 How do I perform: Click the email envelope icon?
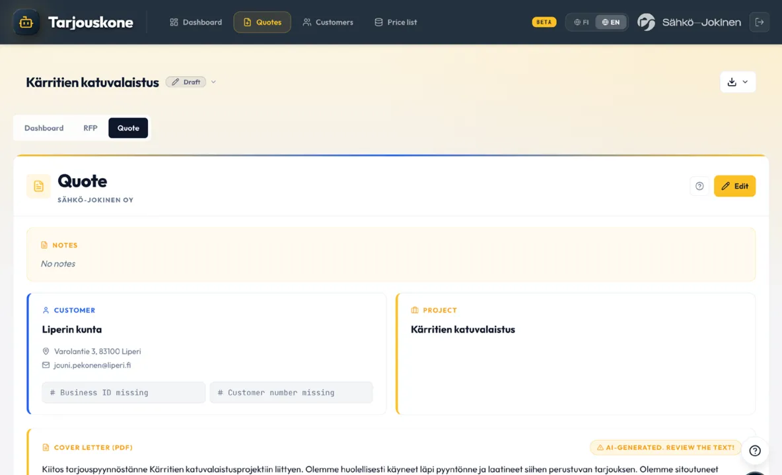point(46,365)
